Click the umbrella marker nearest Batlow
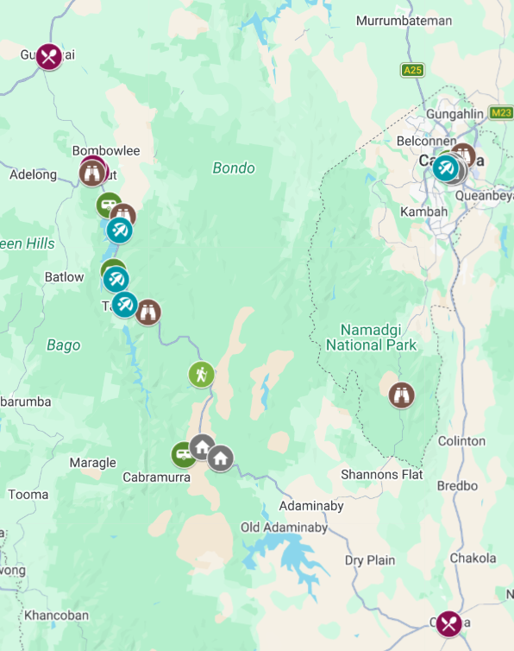This screenshot has height=651, width=514. point(116,280)
